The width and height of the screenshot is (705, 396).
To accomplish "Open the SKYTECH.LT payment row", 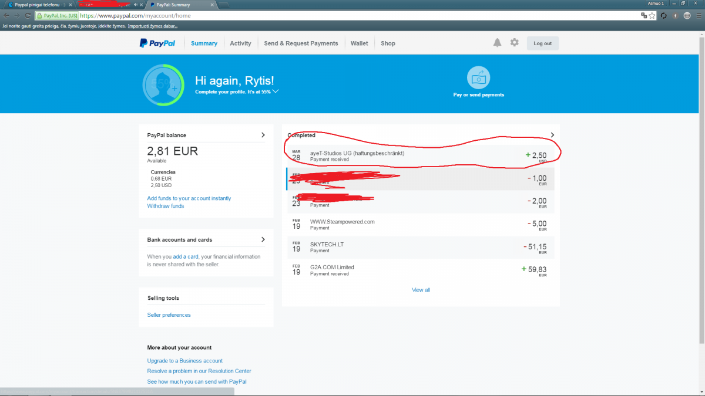I will coord(421,248).
